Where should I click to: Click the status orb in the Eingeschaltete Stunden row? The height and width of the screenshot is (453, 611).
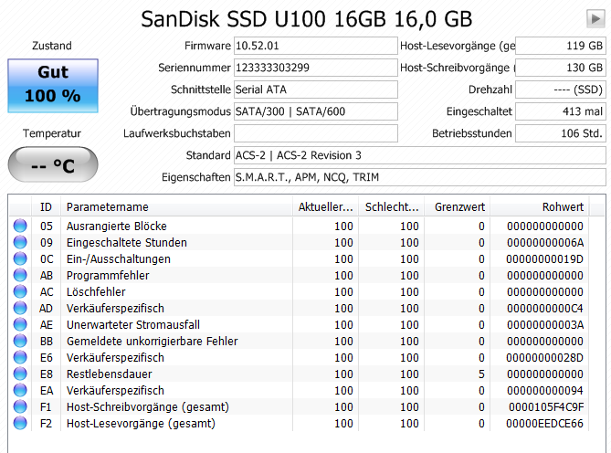[x=20, y=242]
